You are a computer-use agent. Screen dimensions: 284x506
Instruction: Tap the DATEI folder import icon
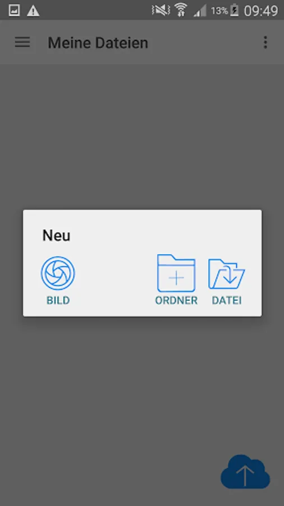[x=227, y=274]
